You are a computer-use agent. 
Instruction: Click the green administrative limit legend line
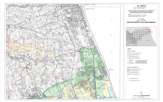tap(128, 80)
